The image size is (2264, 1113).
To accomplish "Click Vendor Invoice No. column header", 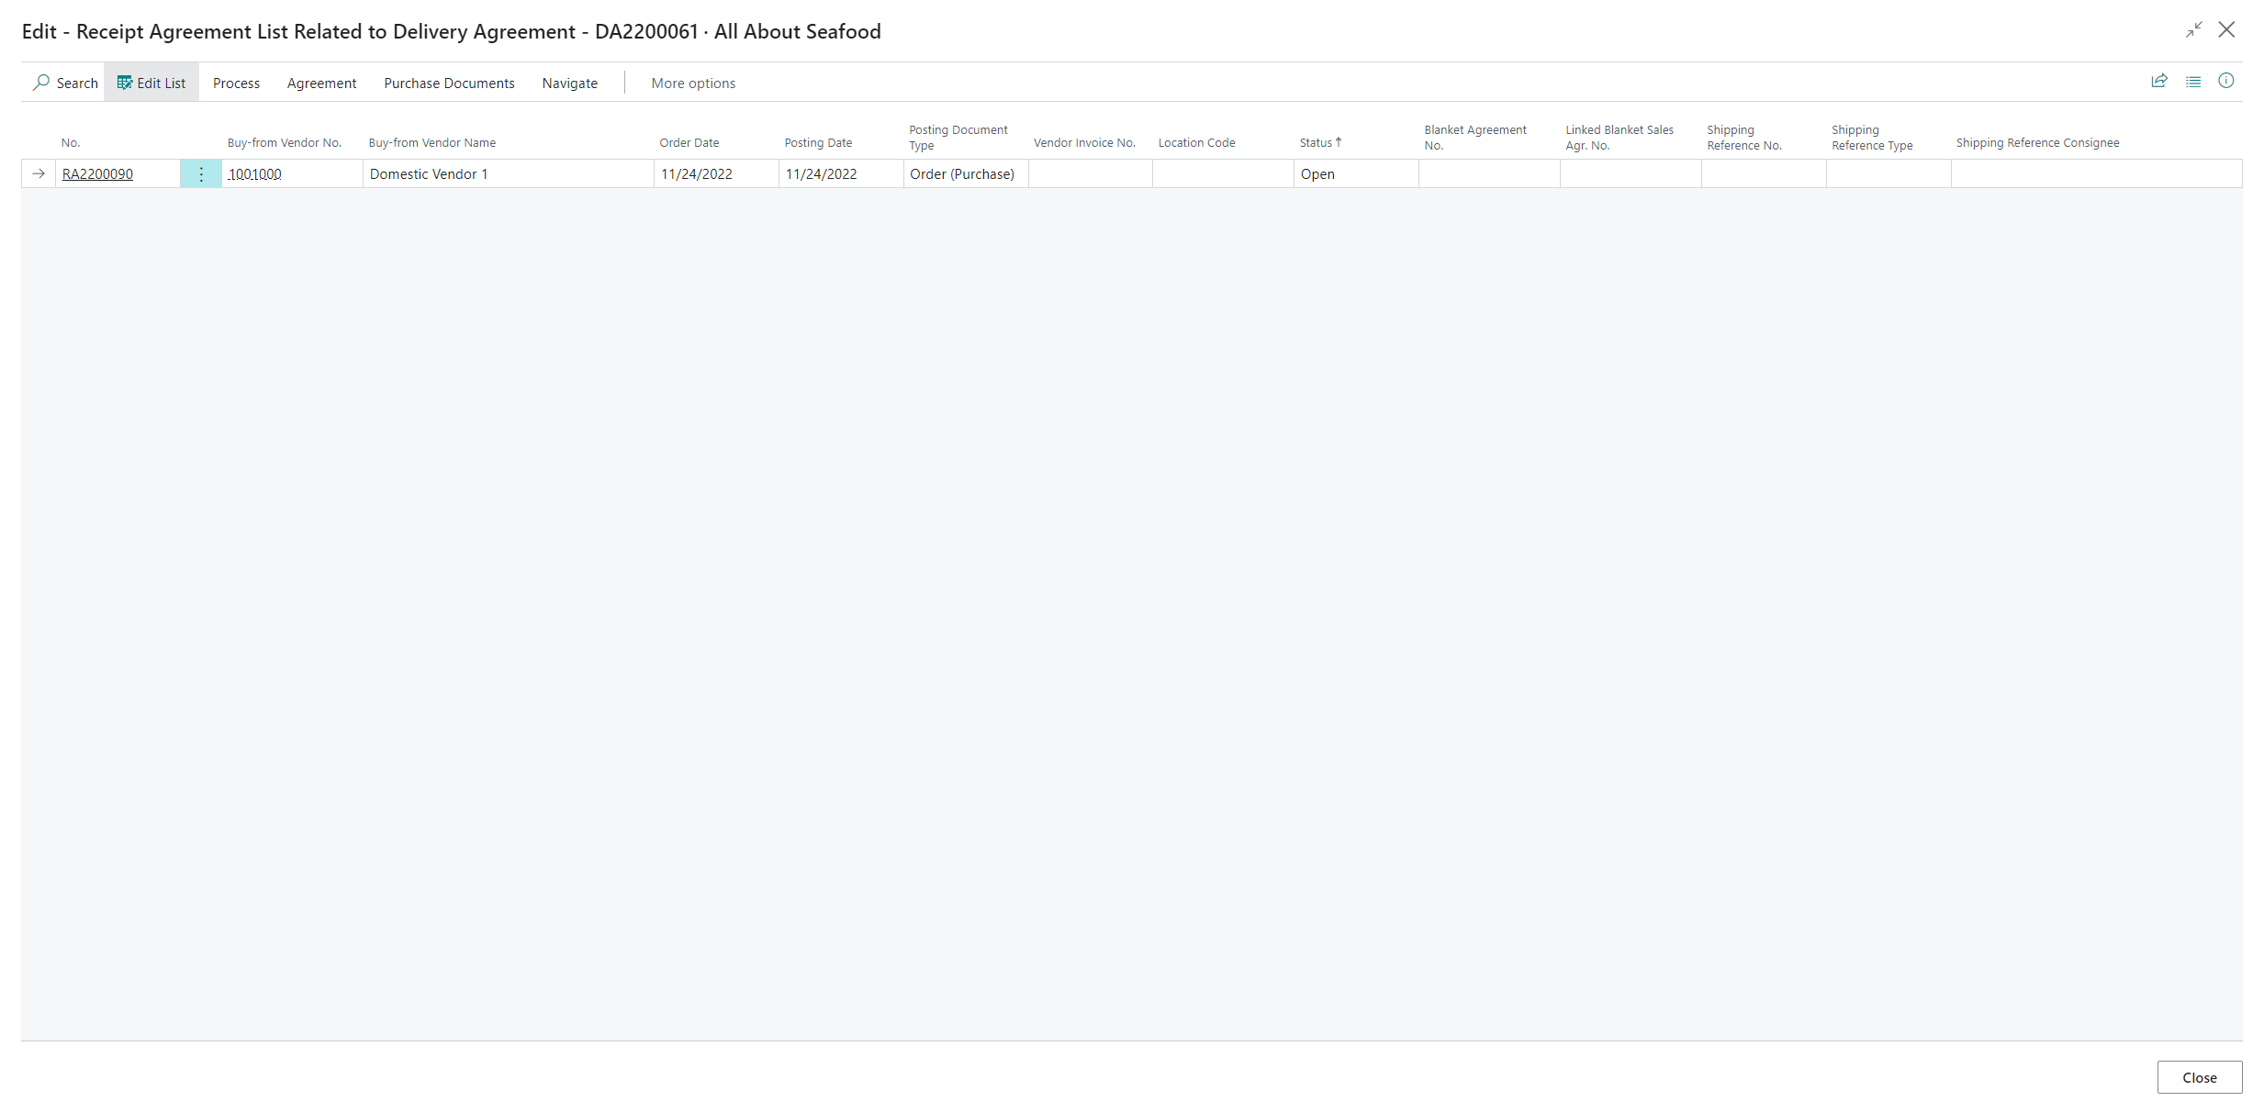I will coord(1084,142).
